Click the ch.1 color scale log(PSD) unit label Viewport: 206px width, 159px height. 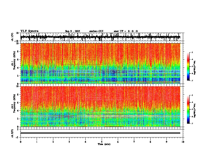point(195,68)
